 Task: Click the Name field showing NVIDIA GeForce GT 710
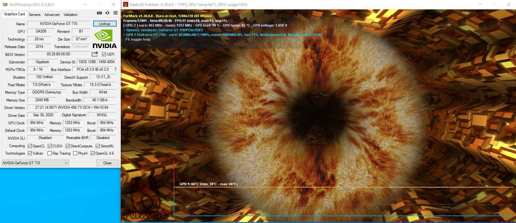58,24
